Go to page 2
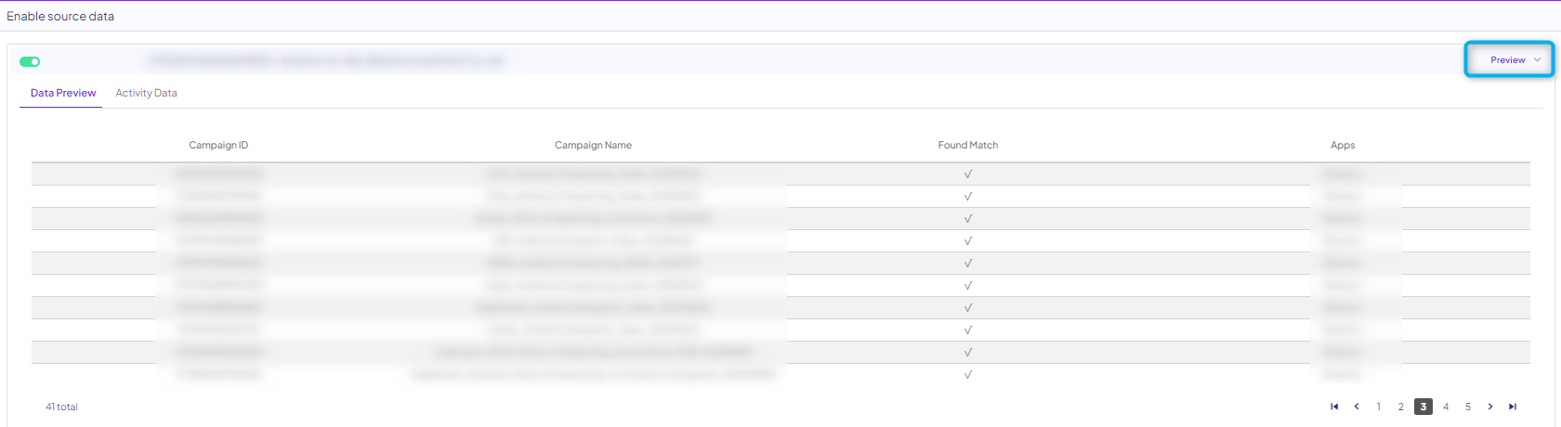The width and height of the screenshot is (1561, 427). click(1401, 407)
